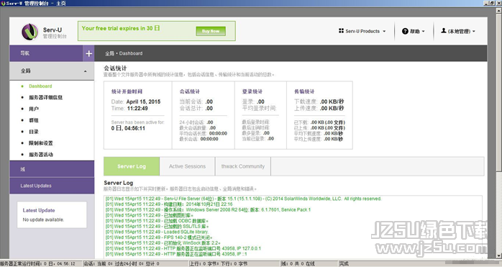This screenshot has width=502, height=267.
Task: Expand the (本地管理) account menu
Action: 458,31
